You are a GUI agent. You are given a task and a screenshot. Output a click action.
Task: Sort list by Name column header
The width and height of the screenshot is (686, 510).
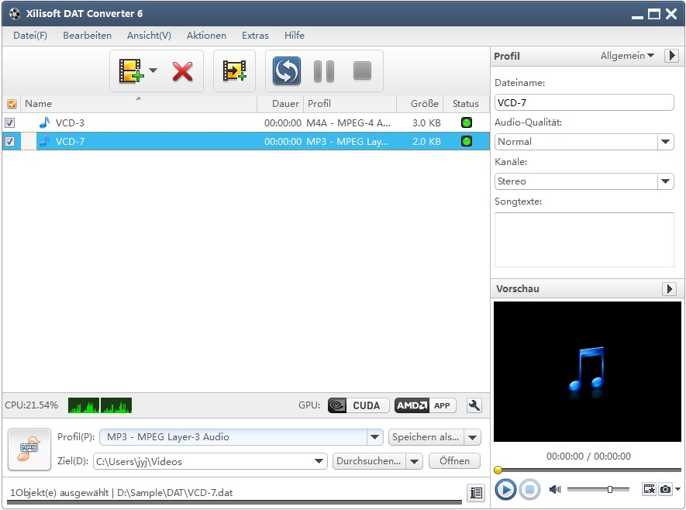(x=139, y=104)
